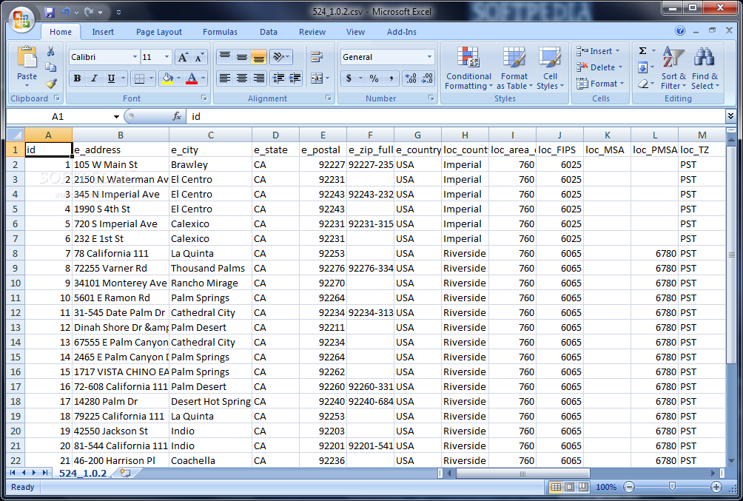The width and height of the screenshot is (743, 501).
Task: Click the Fill down-arrow icon
Action: [x=643, y=68]
